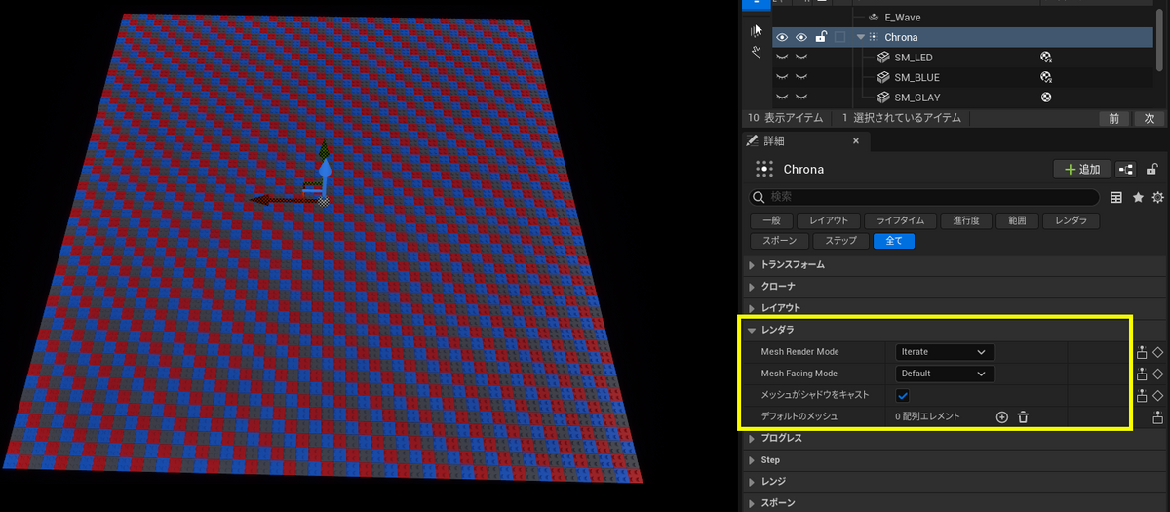Screen dimensions: 1170x512
Task: Show favorites with the star icon
Action: [1138, 197]
